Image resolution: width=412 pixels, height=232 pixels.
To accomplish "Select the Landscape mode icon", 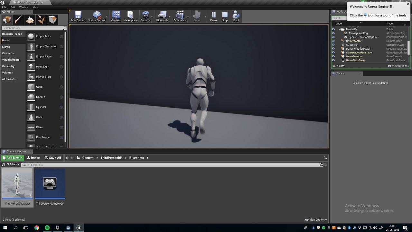I will pos(30,20).
